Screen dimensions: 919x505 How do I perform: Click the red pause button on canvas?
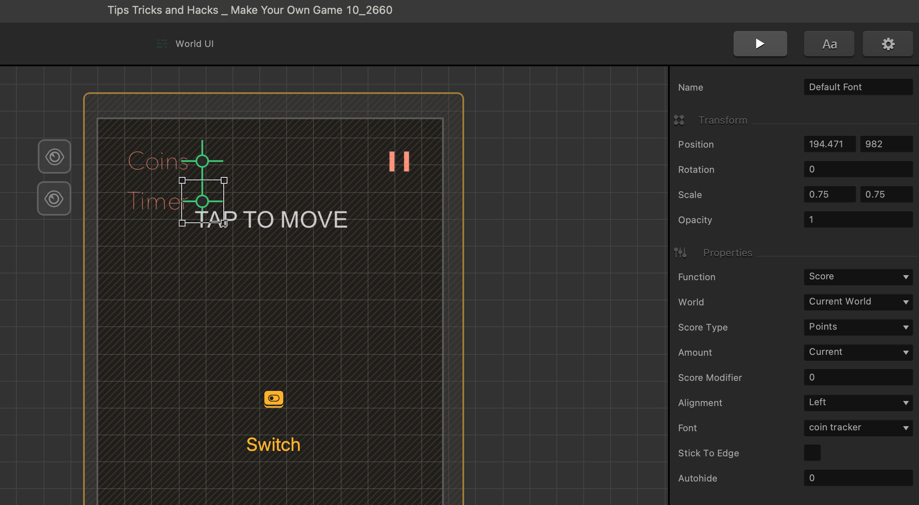coord(399,161)
